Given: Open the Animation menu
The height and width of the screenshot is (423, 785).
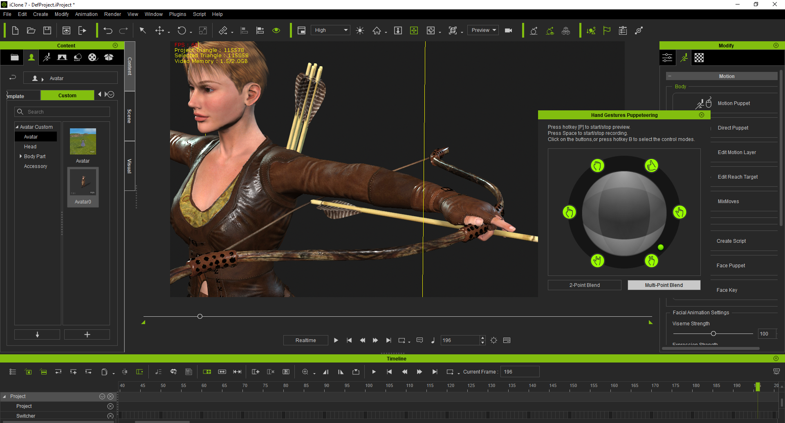Looking at the screenshot, I should coord(86,14).
